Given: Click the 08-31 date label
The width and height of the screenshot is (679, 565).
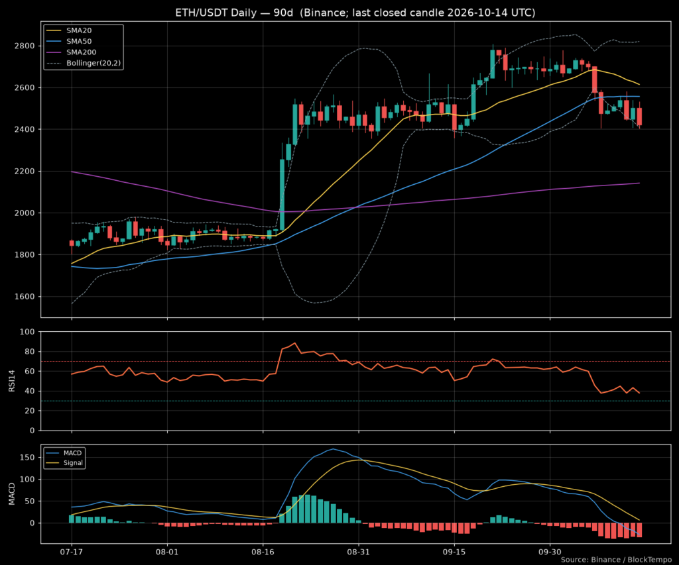Looking at the screenshot, I should 359,552.
